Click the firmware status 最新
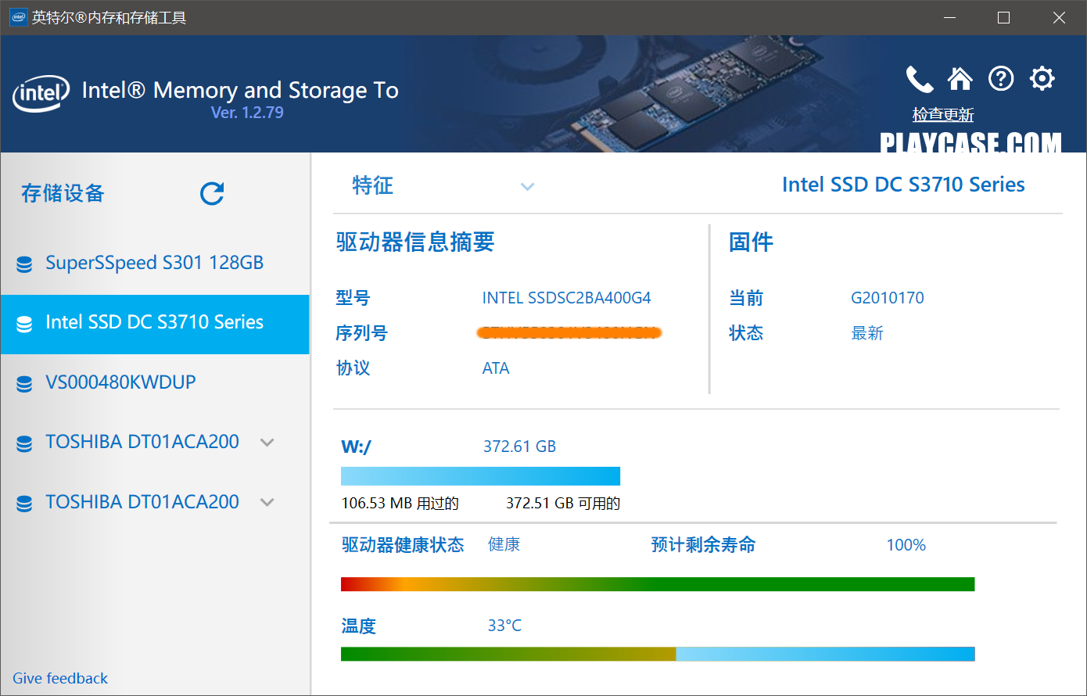Screen dimensions: 1087x696 coord(867,333)
